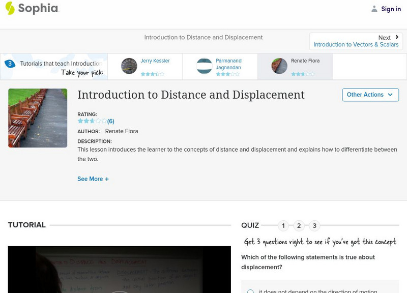
Task: Open the Introduction to Vectors & Scalars link
Action: pyautogui.click(x=355, y=44)
